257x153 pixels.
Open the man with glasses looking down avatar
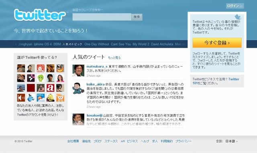click(60, 88)
